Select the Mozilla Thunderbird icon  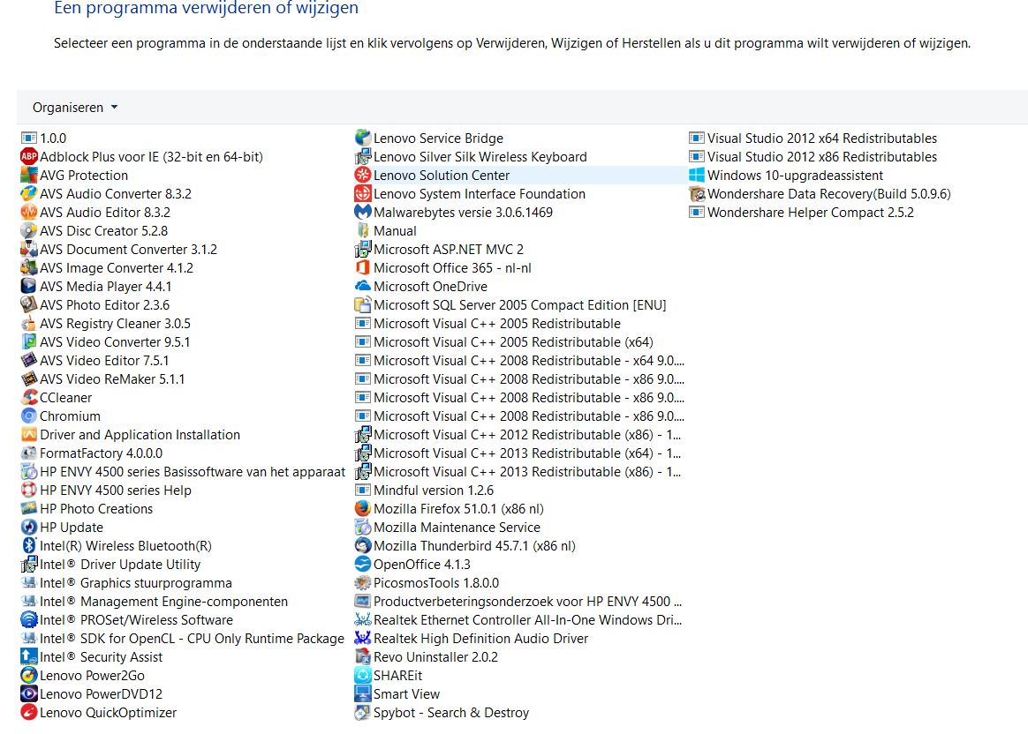[x=363, y=545]
